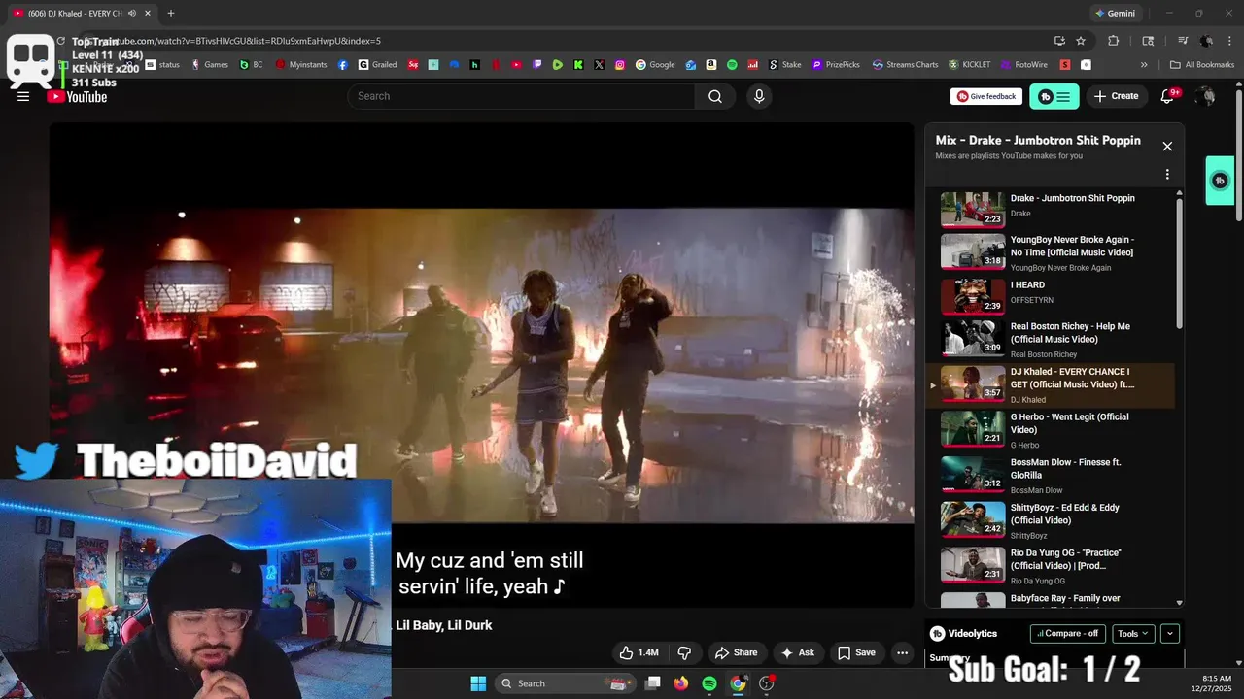Open the KICKLET bookmark
Image resolution: width=1244 pixels, height=699 pixels.
(970, 65)
